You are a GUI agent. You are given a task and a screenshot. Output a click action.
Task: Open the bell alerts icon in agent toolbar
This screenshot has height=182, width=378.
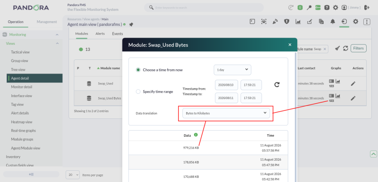[x=333, y=22]
